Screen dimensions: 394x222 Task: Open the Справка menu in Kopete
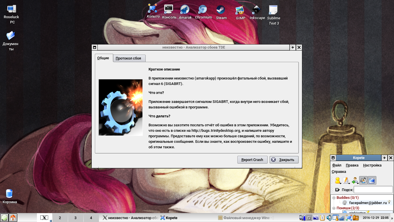pos(339,172)
